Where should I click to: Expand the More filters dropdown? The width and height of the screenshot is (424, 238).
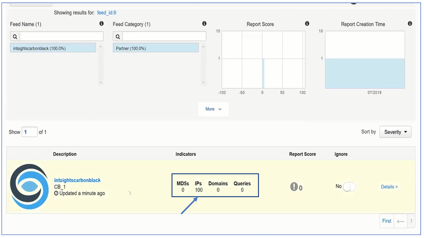[x=213, y=109]
